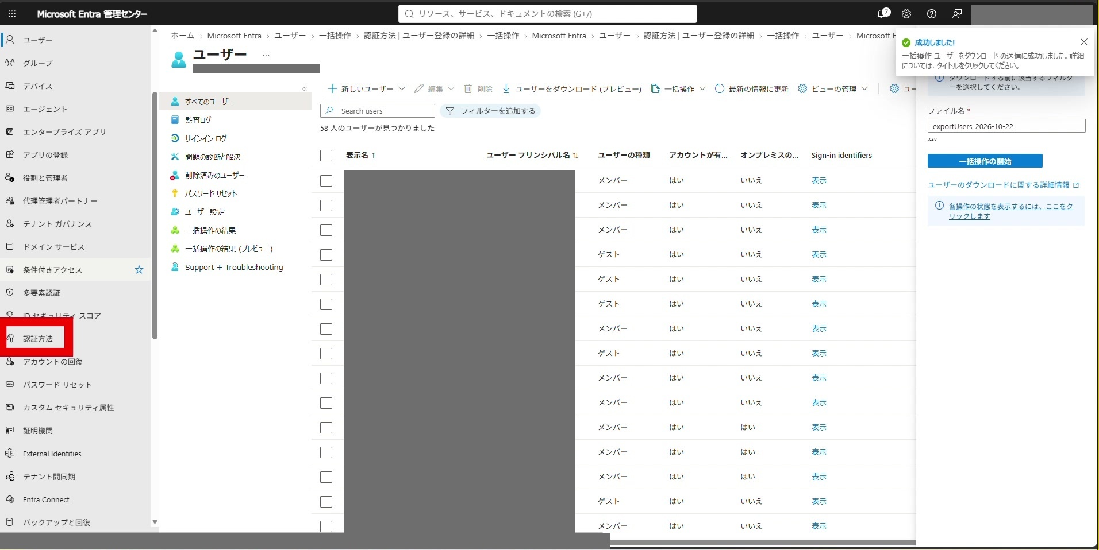Click the 各操作の状態を表示するには link
The image size is (1099, 550).
(1010, 211)
